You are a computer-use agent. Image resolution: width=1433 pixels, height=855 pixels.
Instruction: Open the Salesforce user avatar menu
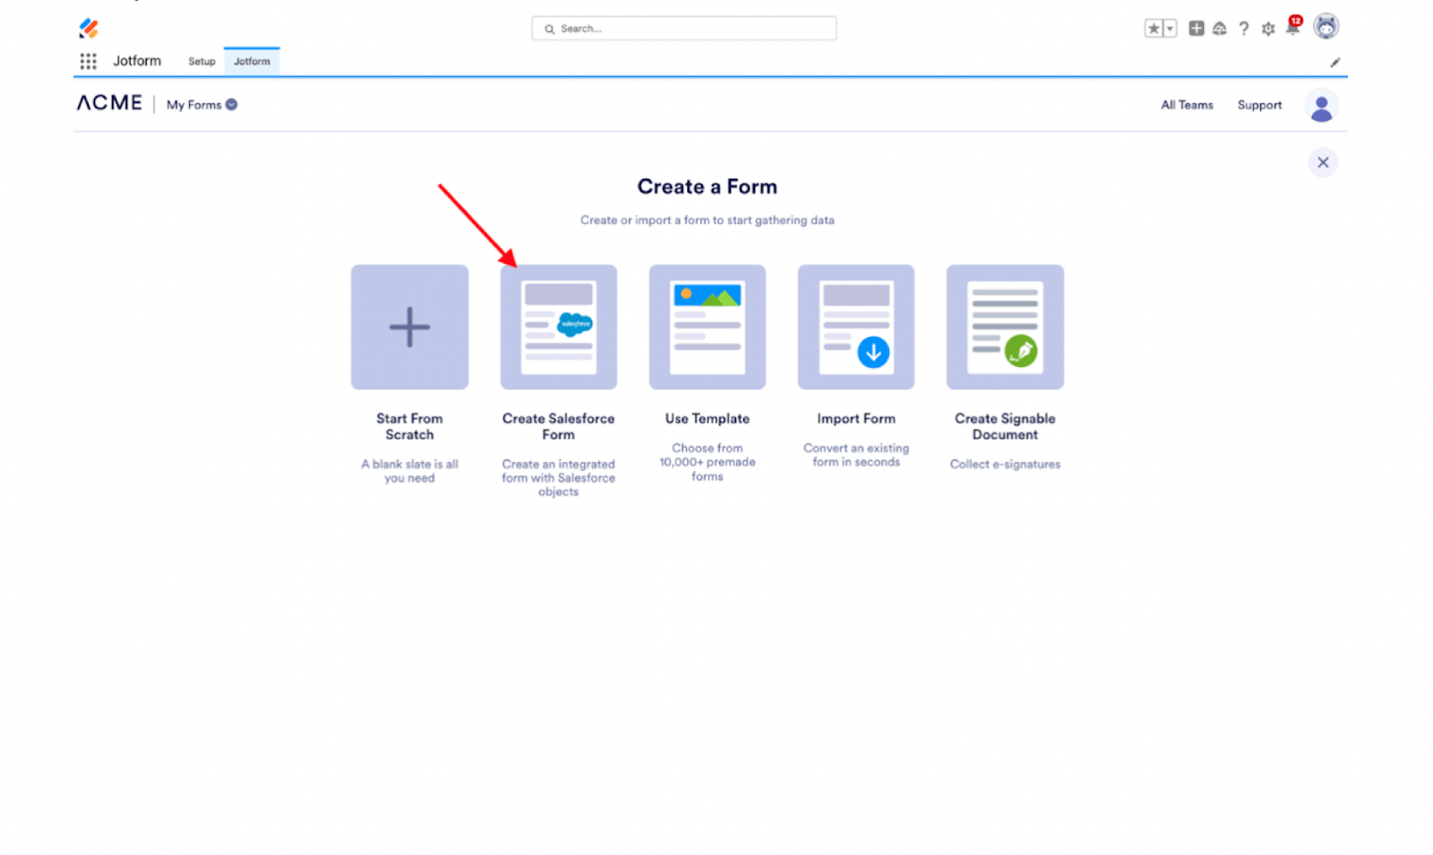(x=1326, y=27)
